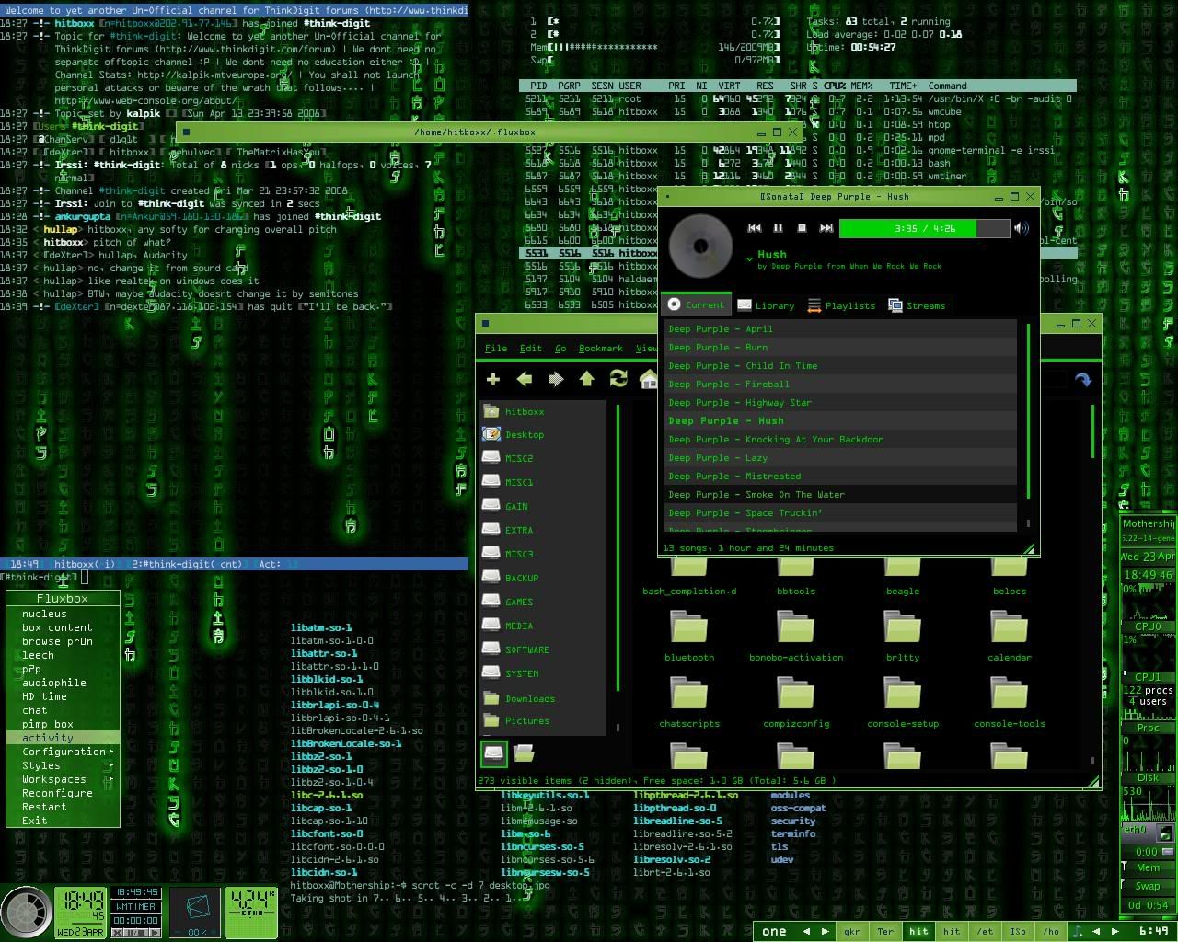The image size is (1178, 942).
Task: Select Deep Purple - Child In Time
Action: coord(840,365)
